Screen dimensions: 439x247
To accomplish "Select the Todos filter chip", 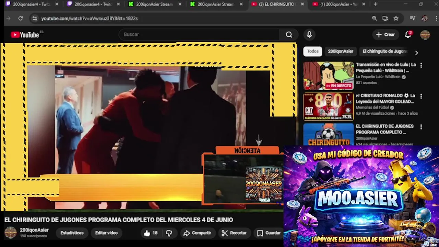I will pyautogui.click(x=313, y=51).
